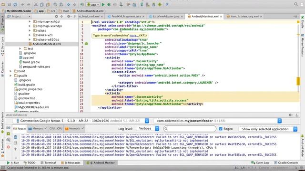Screen dimensions: 305x171
Task: Open the TODO tool window
Action: click(30, 162)
